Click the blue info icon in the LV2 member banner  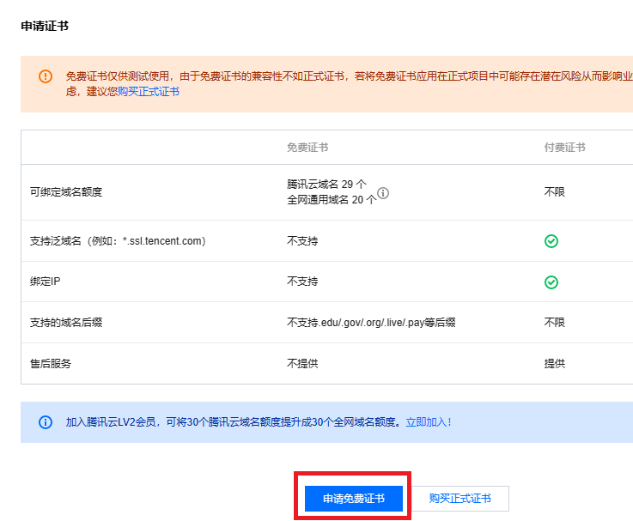coord(46,422)
